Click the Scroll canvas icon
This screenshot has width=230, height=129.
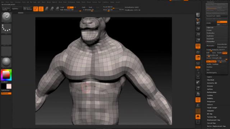(x=198, y=23)
